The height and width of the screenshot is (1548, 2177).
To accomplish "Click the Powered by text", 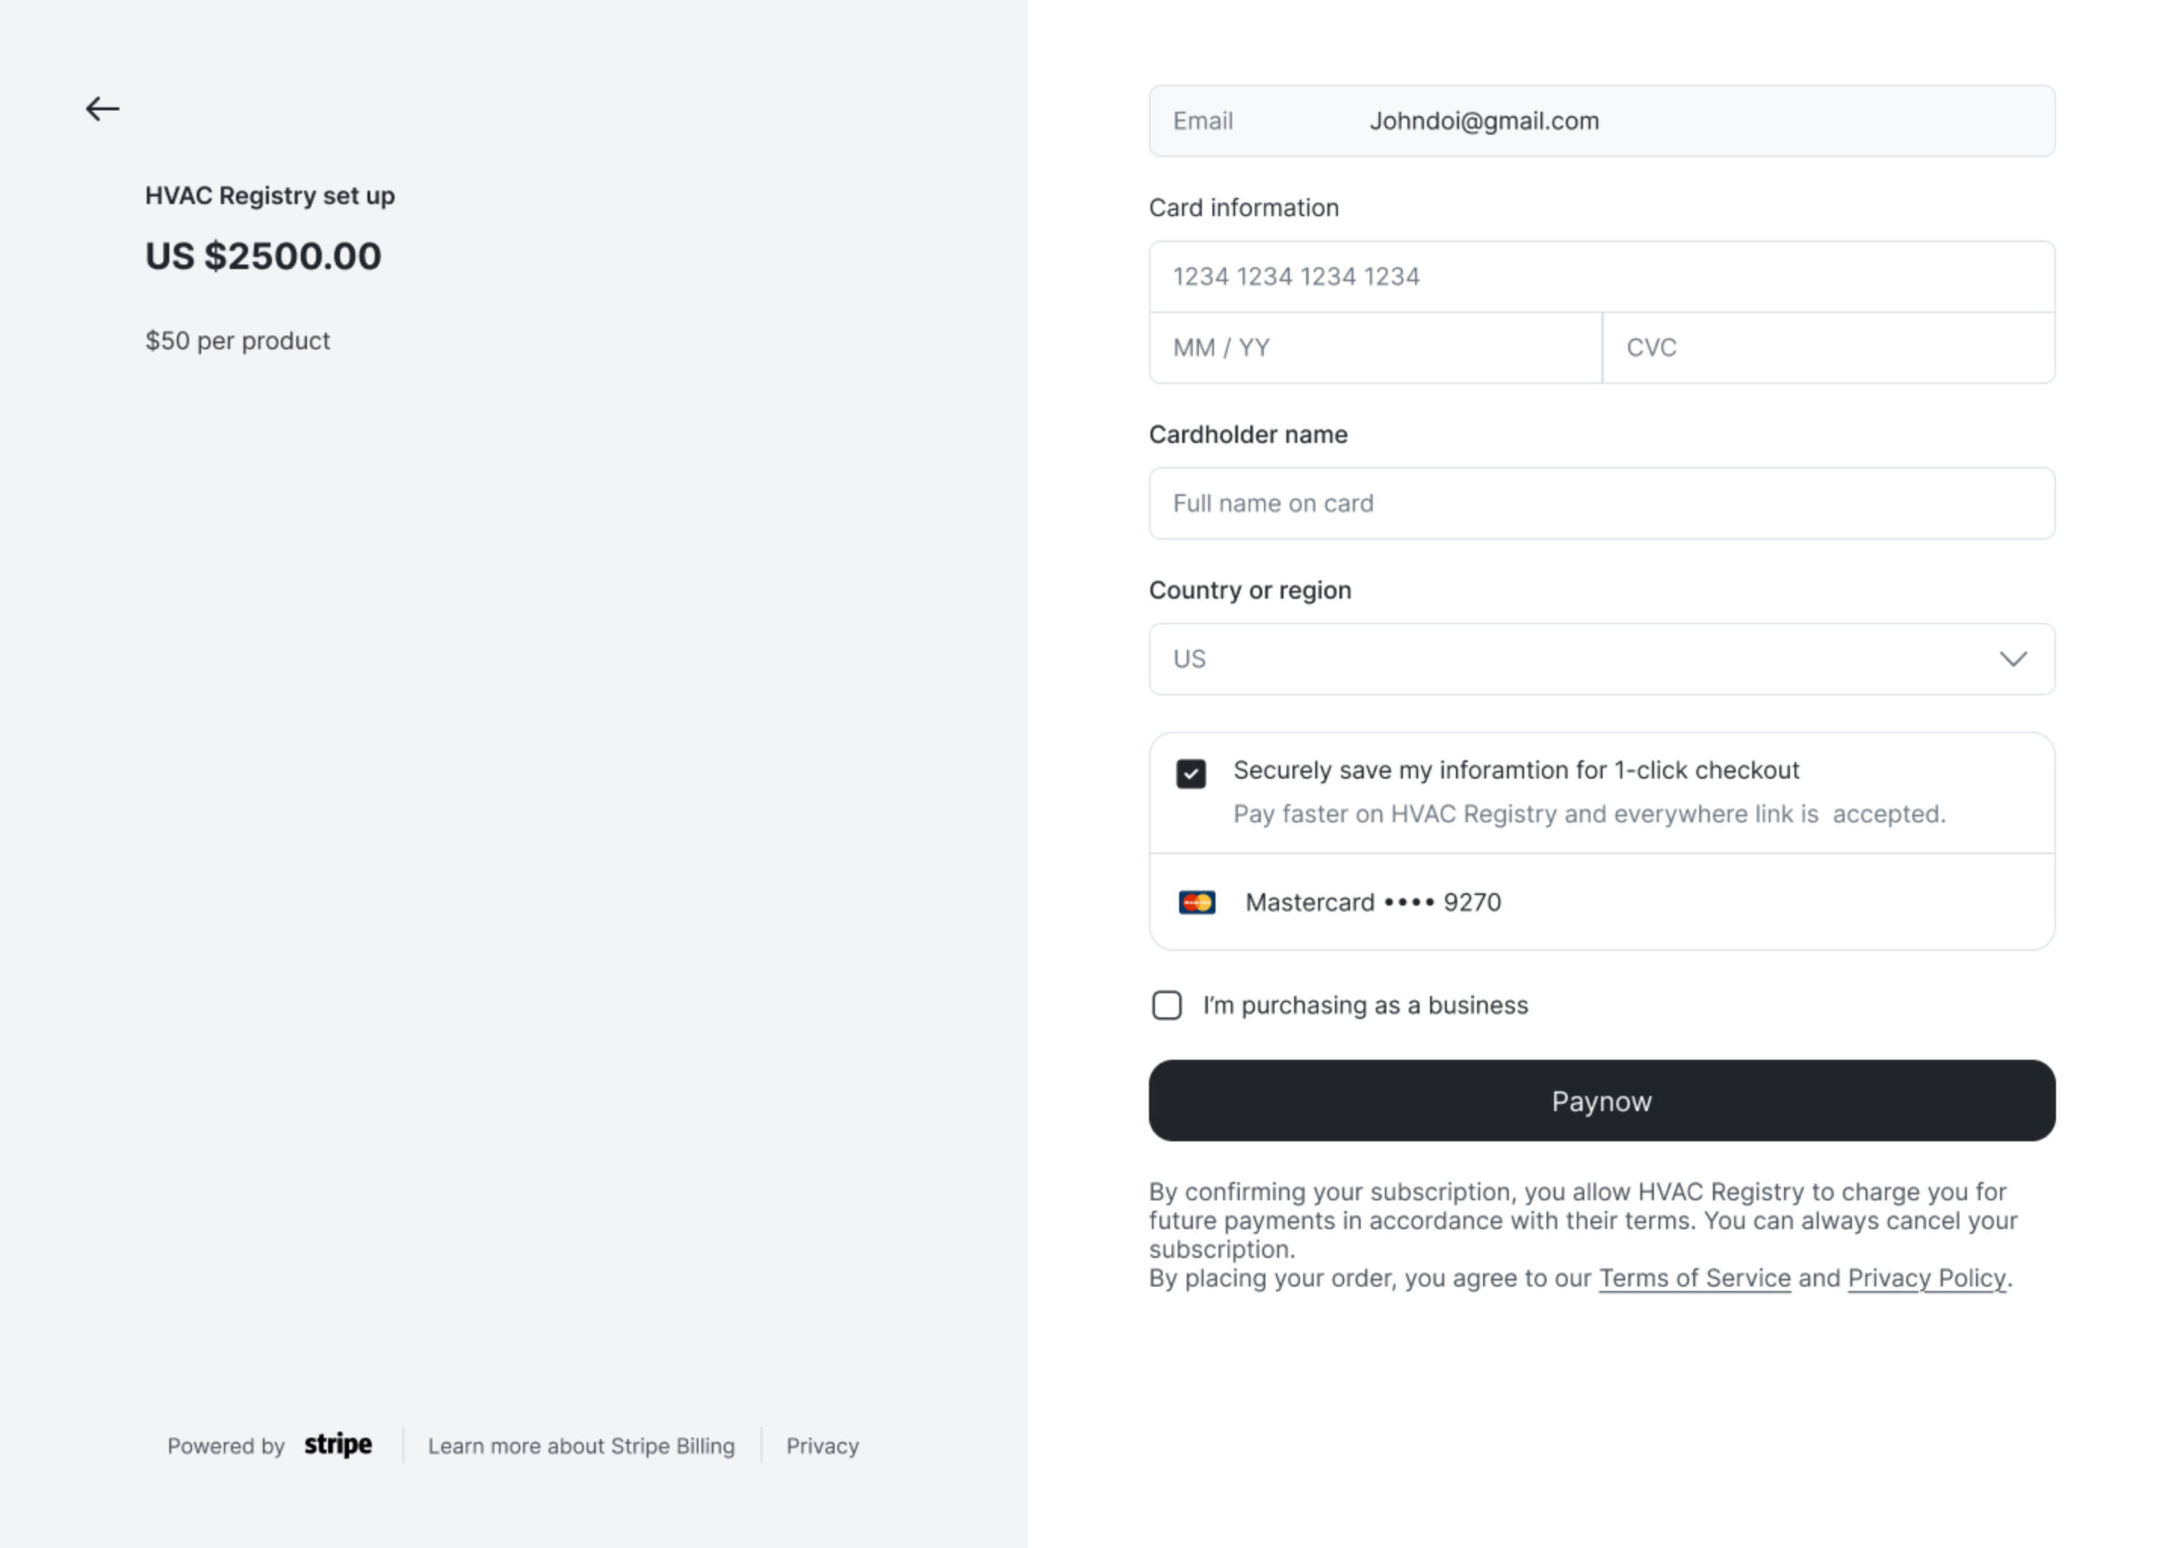I will click(226, 1446).
